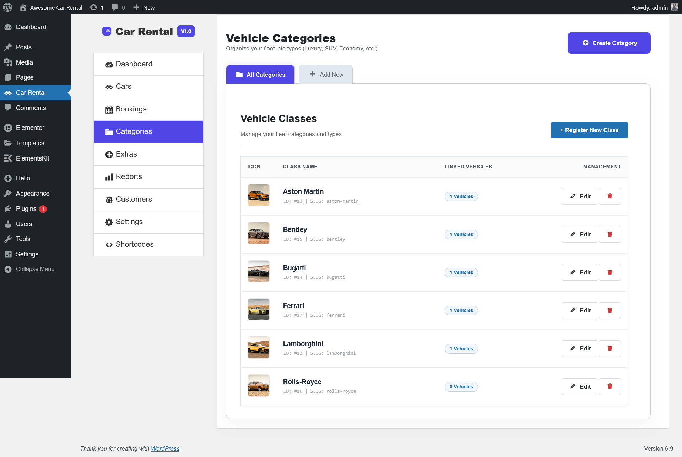Click the Elementor sidebar icon

(x=8, y=127)
